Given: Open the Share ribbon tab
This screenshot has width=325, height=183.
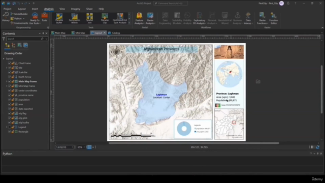Looking at the screenshot, I should pos(89,9).
